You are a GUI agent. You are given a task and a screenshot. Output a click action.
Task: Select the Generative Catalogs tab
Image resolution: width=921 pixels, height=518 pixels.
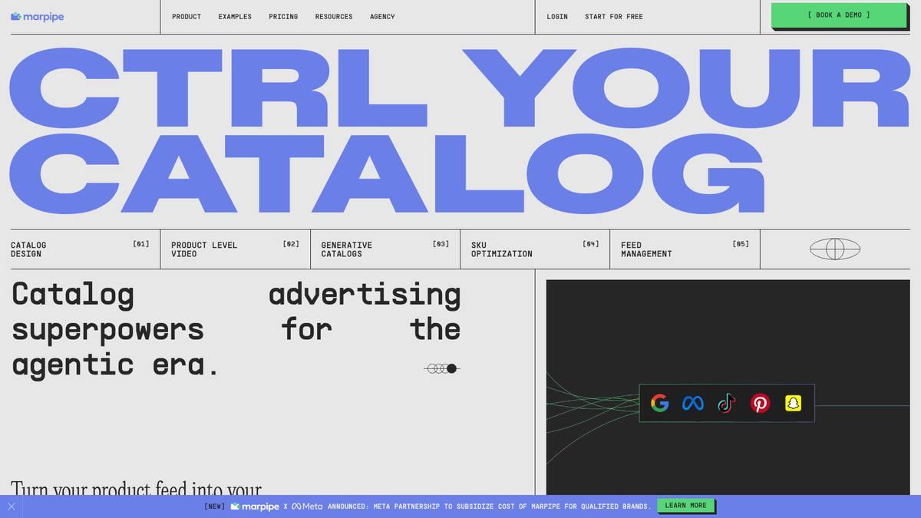pos(385,249)
